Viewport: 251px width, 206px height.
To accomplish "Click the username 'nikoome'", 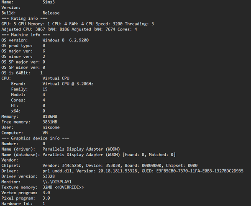I will [51, 127].
